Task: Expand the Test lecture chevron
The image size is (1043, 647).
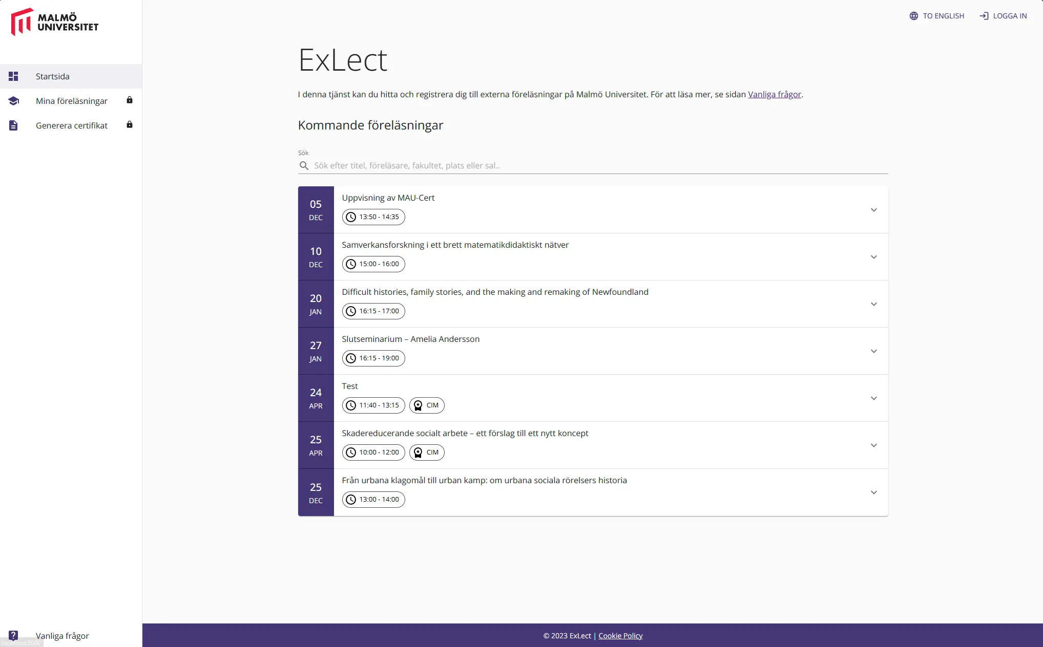Action: click(874, 398)
